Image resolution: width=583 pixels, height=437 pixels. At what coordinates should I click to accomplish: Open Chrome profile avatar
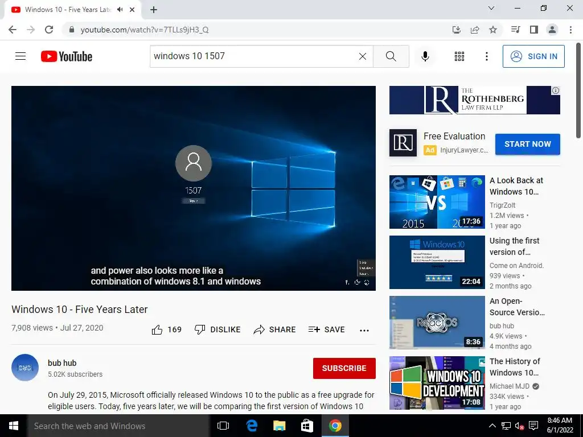[x=552, y=30]
